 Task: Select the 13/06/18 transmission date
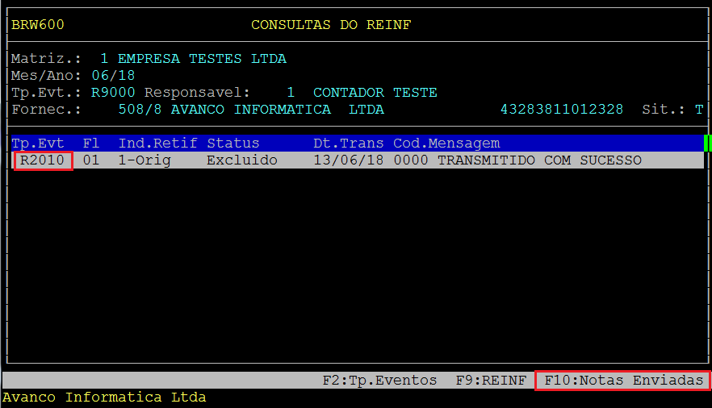tap(349, 160)
